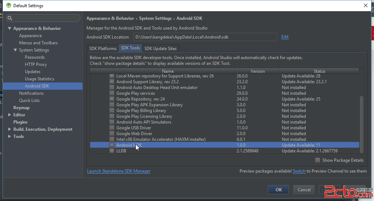This screenshot has height=201, width=374.
Task: Toggle the Android NDK checkbox
Action: pos(112,145)
